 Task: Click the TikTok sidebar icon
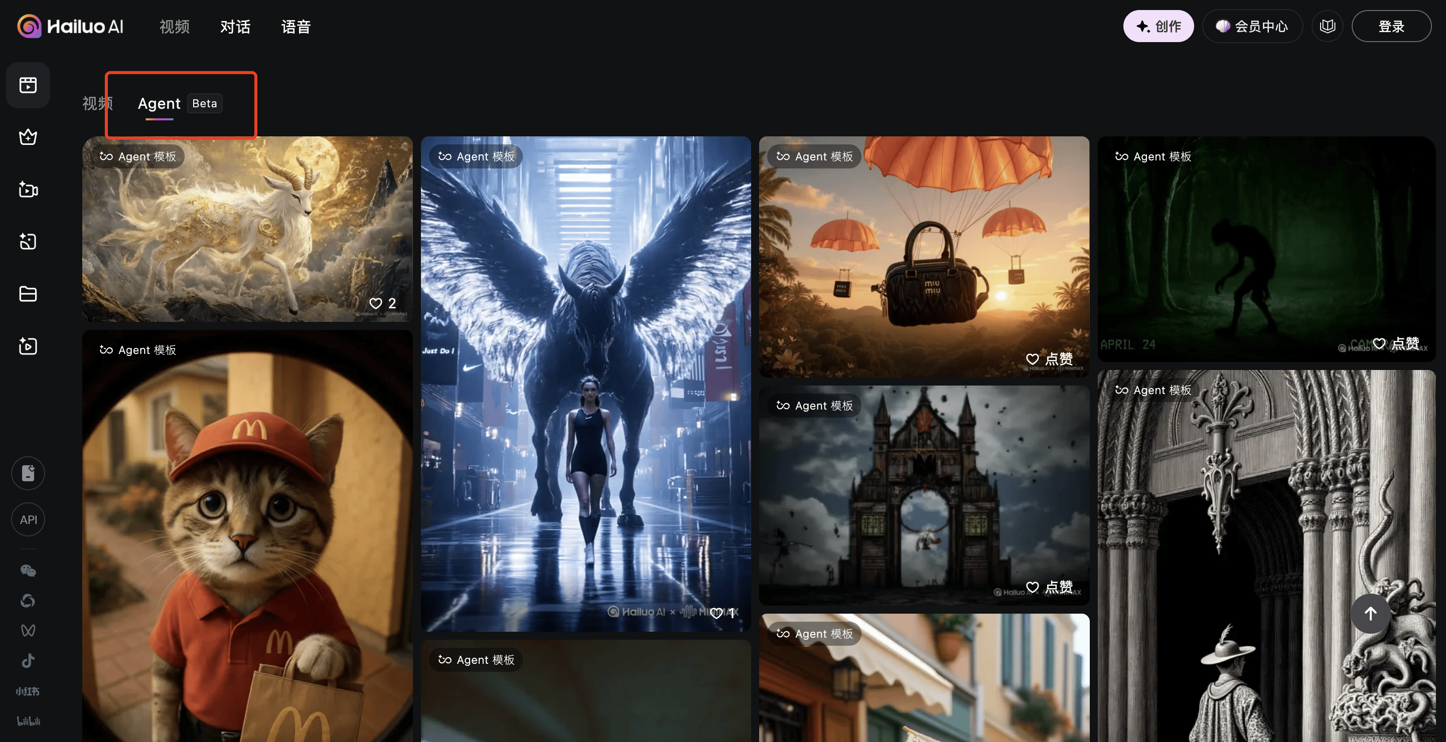(28, 661)
